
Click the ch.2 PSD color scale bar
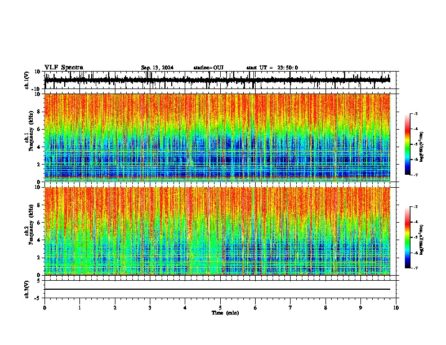click(408, 237)
